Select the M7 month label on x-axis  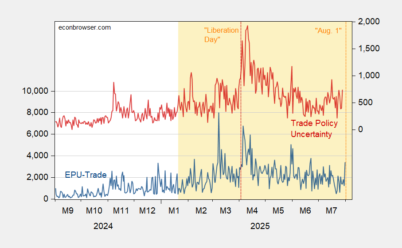(331, 211)
